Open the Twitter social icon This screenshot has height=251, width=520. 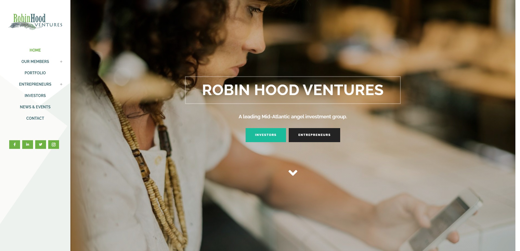pyautogui.click(x=41, y=145)
